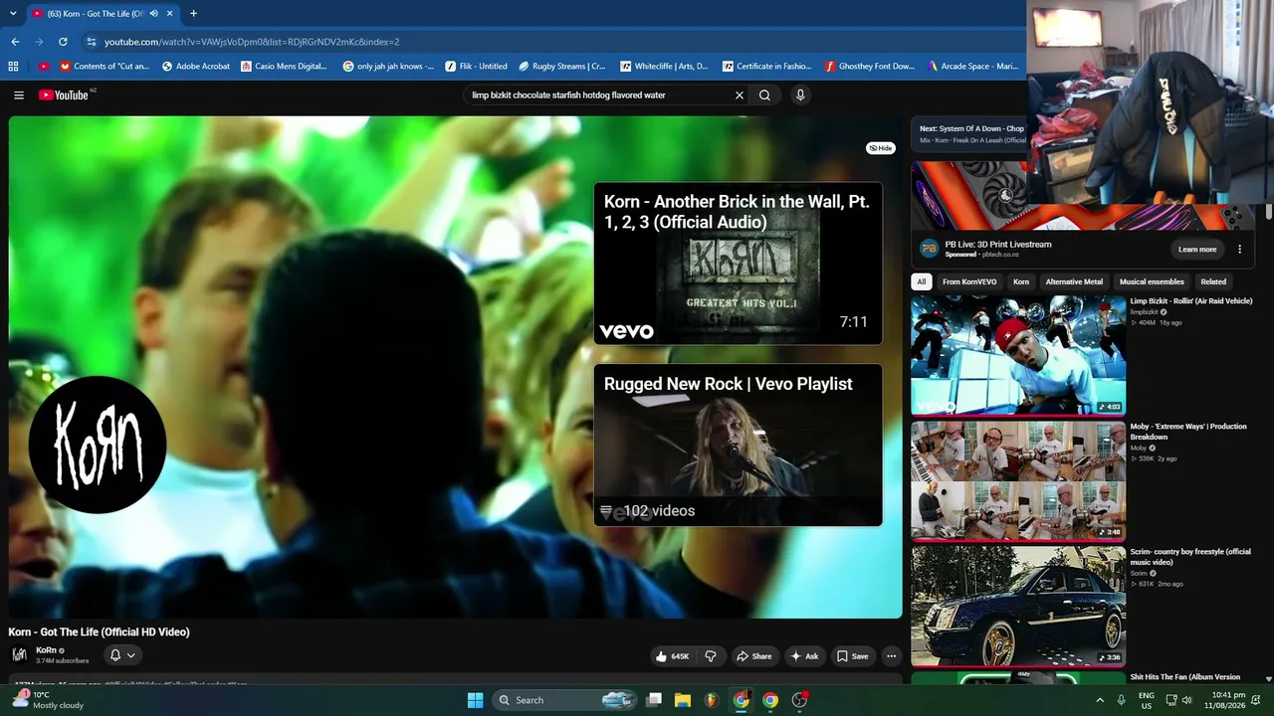Start voice search with the microphone
The image size is (1274, 716).
coord(800,95)
